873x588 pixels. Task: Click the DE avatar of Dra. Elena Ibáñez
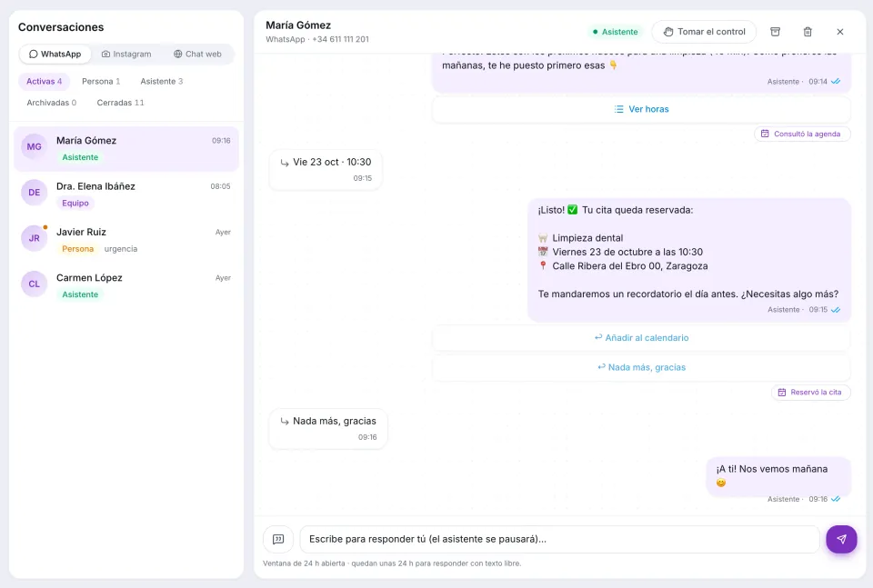[34, 193]
